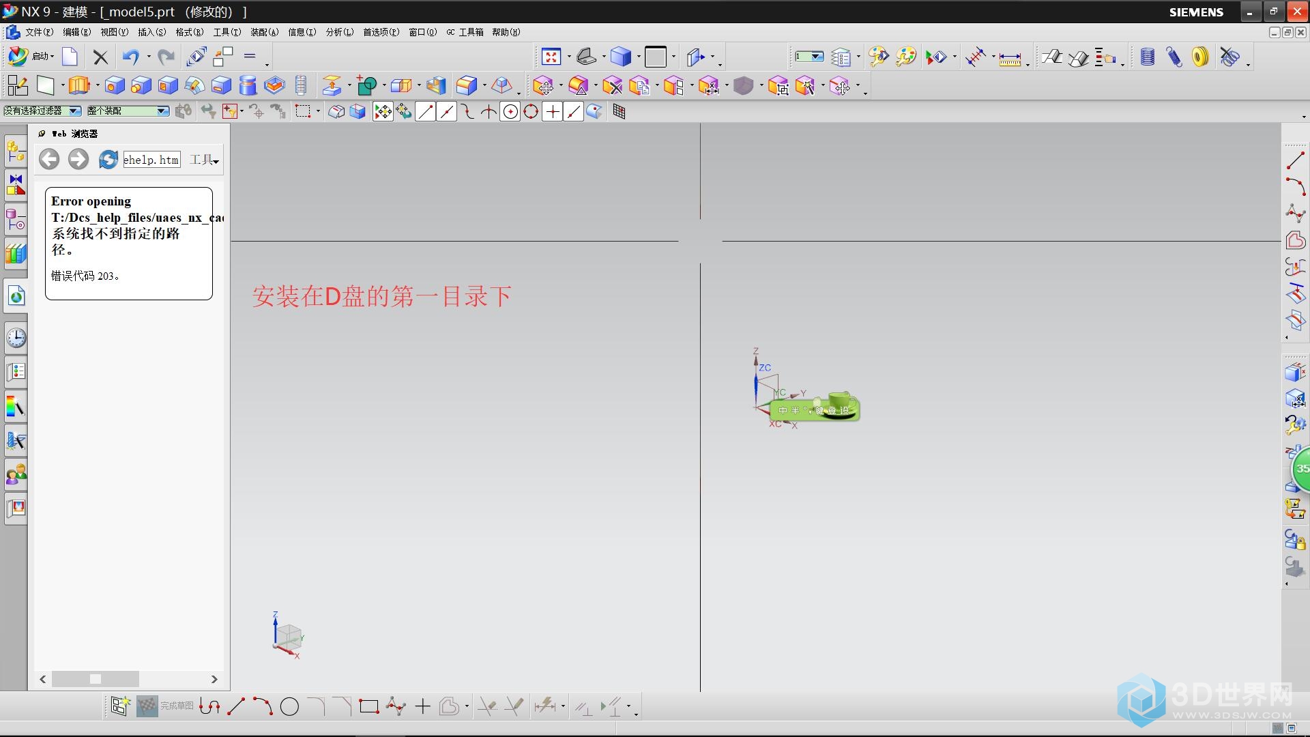Click the New file icon
This screenshot has height=737, width=1310.
(x=70, y=57)
